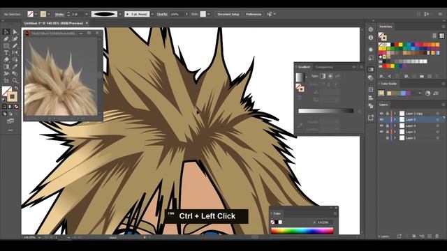The width and height of the screenshot is (447, 251).
Task: Expand Layer 4 contents arrow
Action: tap(395, 125)
